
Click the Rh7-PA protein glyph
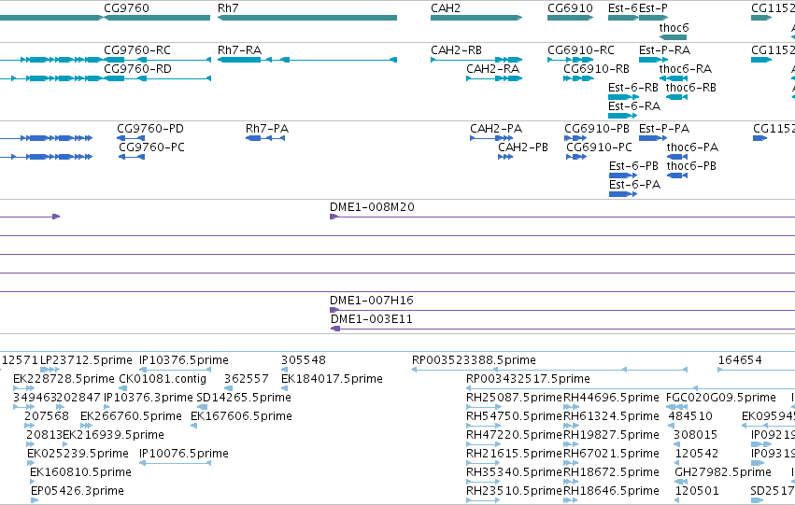point(265,138)
